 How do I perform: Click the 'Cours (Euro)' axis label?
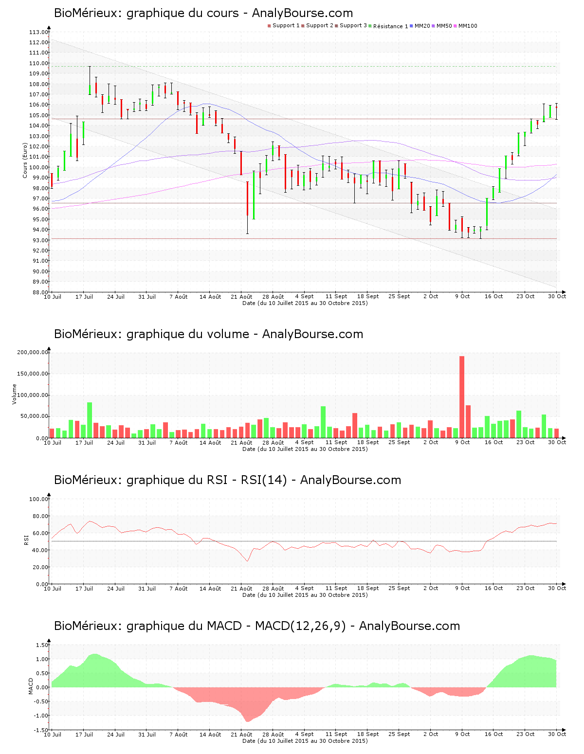coord(25,160)
